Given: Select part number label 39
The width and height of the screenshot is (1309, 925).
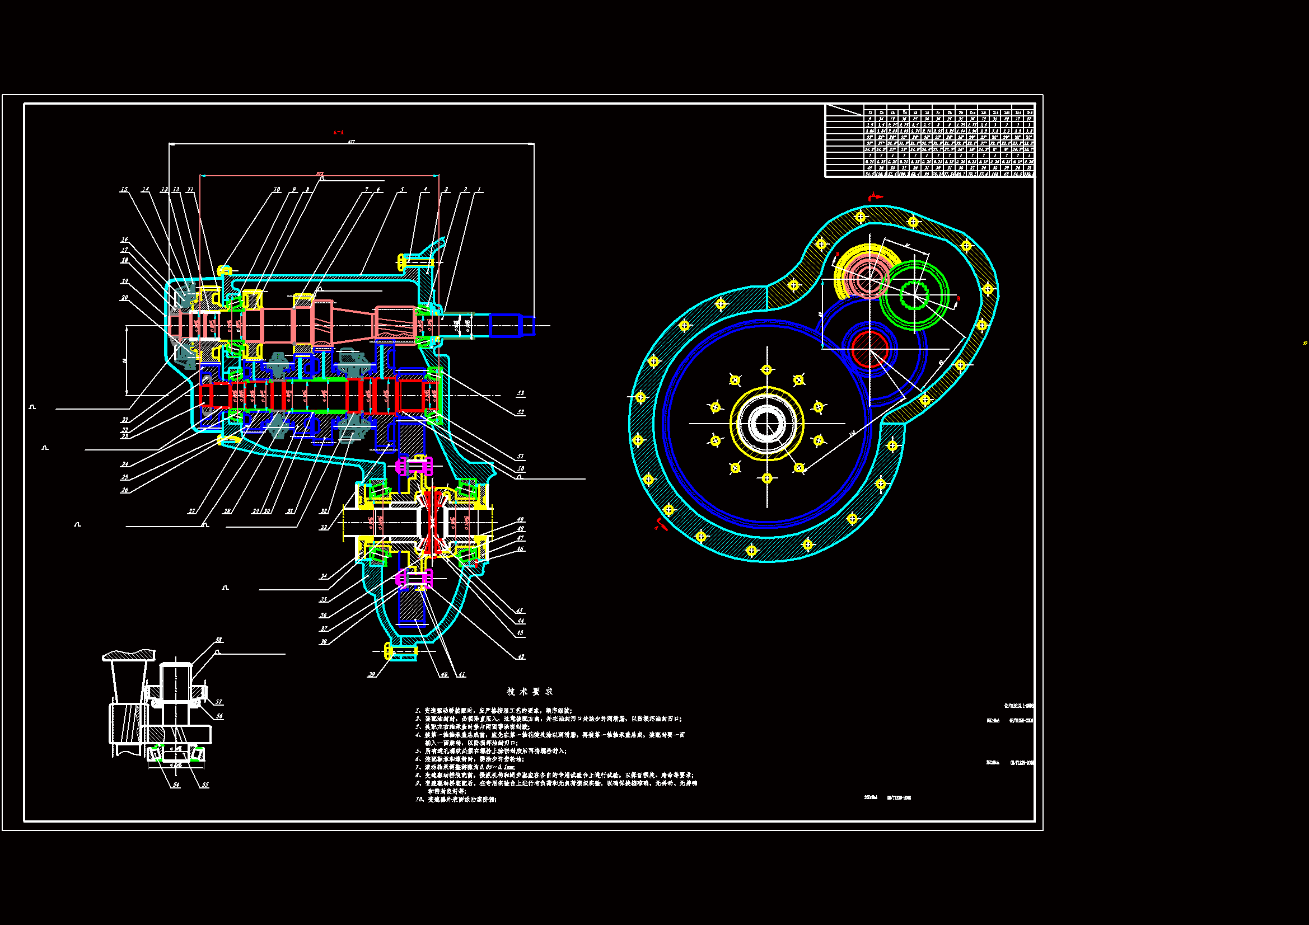Looking at the screenshot, I should pyautogui.click(x=372, y=674).
